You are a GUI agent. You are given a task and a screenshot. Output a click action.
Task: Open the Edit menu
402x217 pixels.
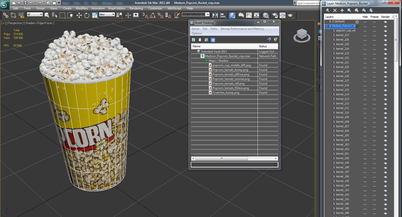15,8
